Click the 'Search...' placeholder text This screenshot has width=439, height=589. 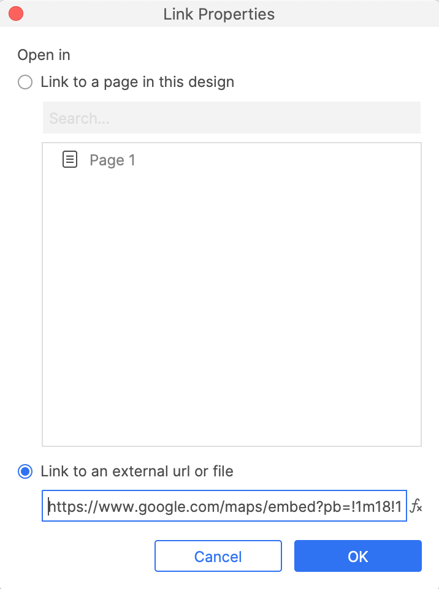point(79,118)
